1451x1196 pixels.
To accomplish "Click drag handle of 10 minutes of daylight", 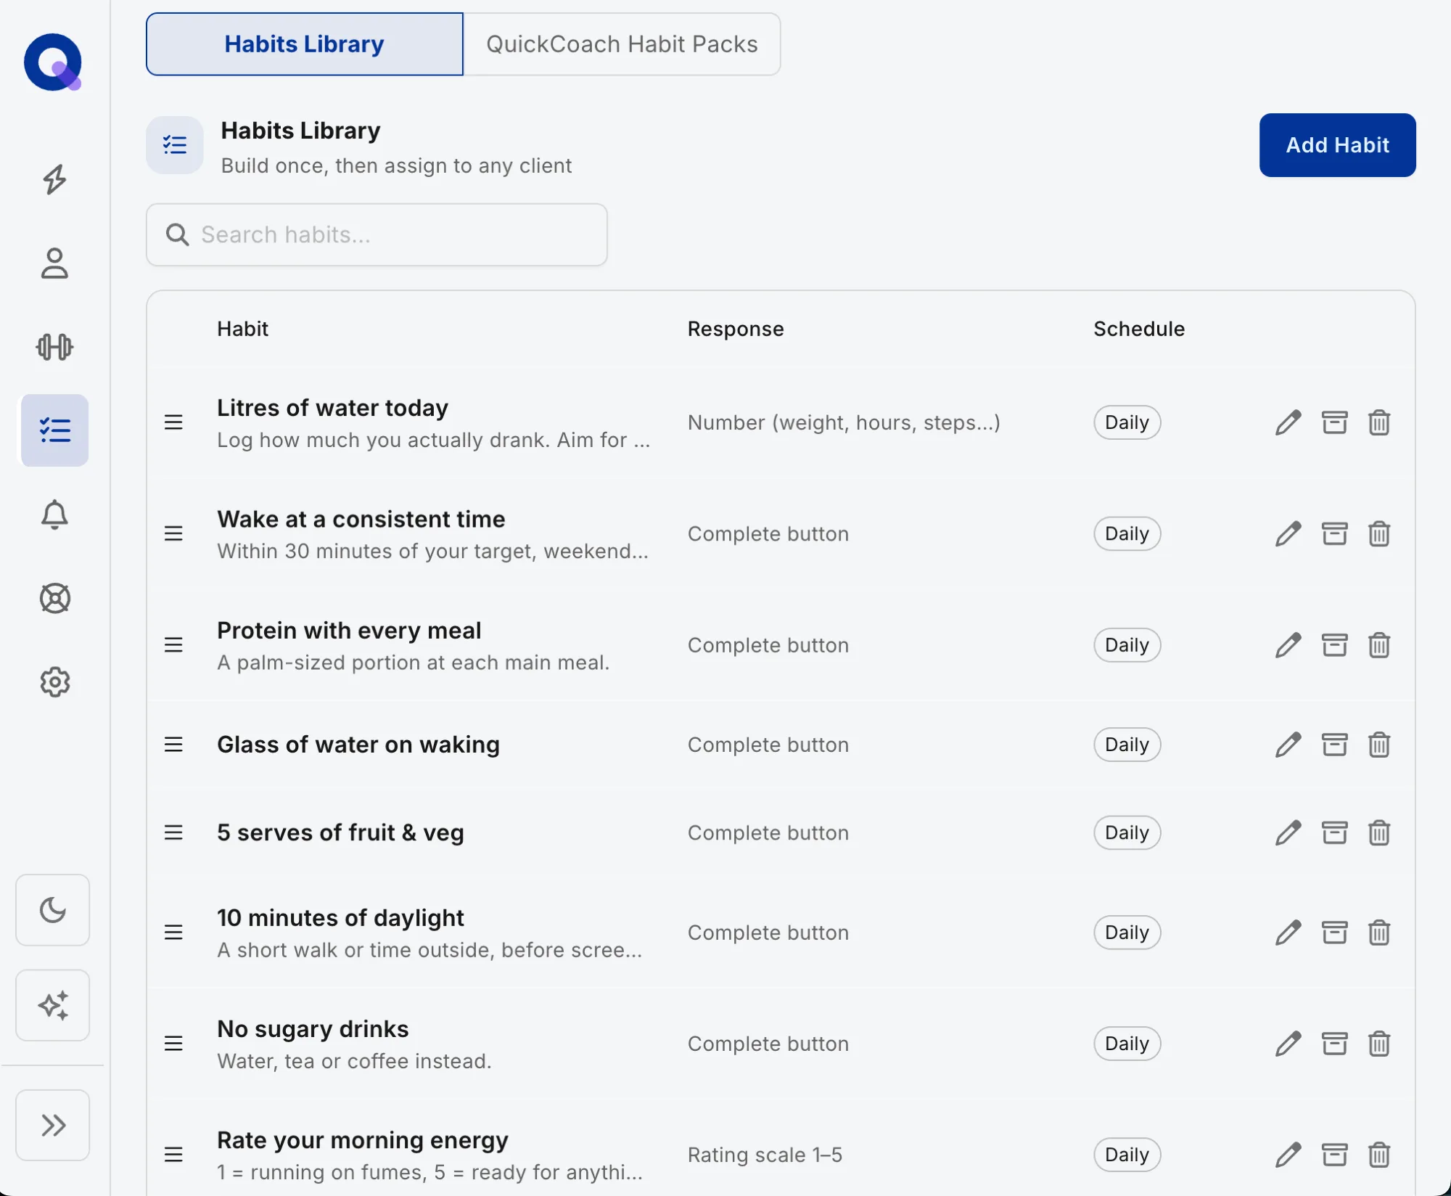I will point(173,933).
